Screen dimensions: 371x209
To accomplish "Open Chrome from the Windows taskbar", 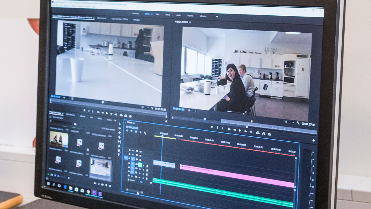I will tap(88, 192).
